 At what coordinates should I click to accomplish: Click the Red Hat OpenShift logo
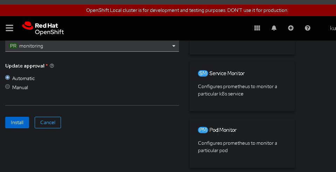[43, 28]
